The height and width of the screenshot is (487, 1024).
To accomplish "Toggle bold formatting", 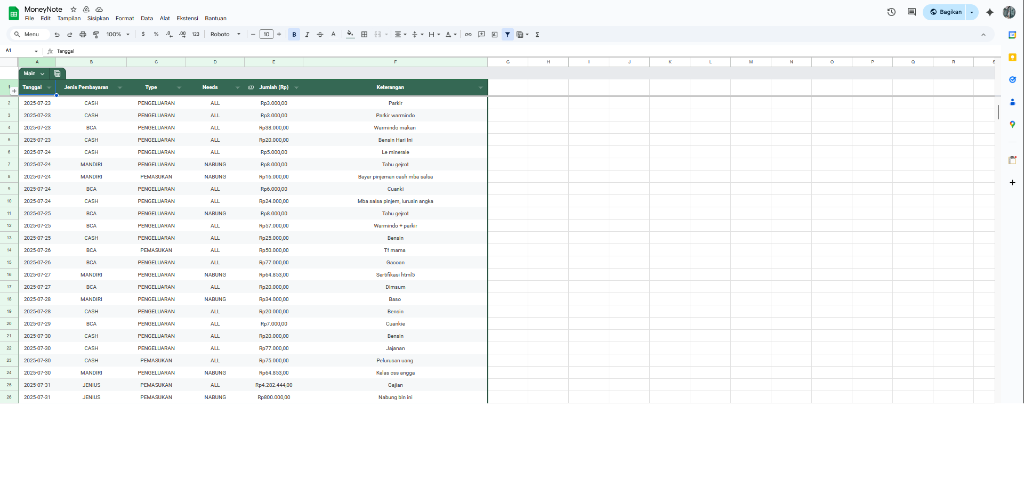I will click(x=294, y=35).
